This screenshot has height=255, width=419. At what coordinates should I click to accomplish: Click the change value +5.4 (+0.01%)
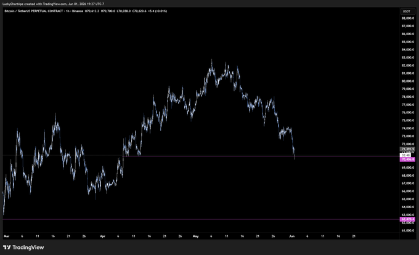click(158, 11)
